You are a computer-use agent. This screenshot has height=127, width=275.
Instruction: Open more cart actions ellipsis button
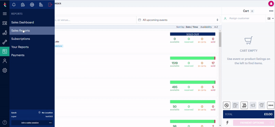[271, 105]
